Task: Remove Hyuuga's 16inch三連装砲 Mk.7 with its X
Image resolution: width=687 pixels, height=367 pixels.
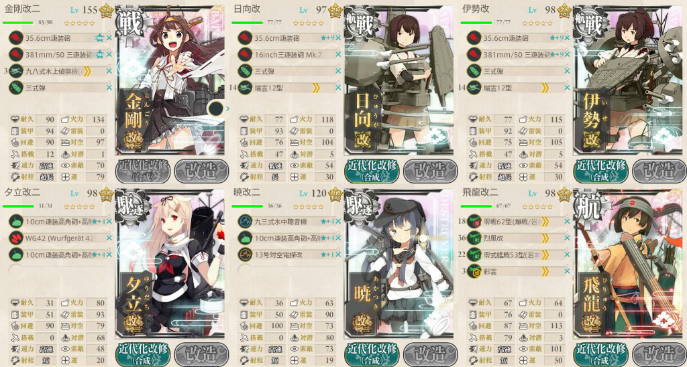Action: [338, 55]
